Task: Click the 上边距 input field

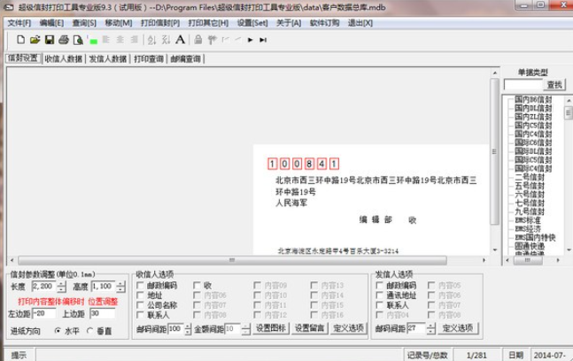Action: 103,313
